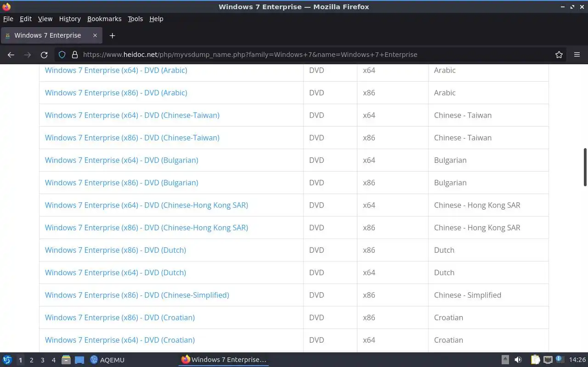Open a new browser tab
Image resolution: width=588 pixels, height=367 pixels.
pos(112,35)
